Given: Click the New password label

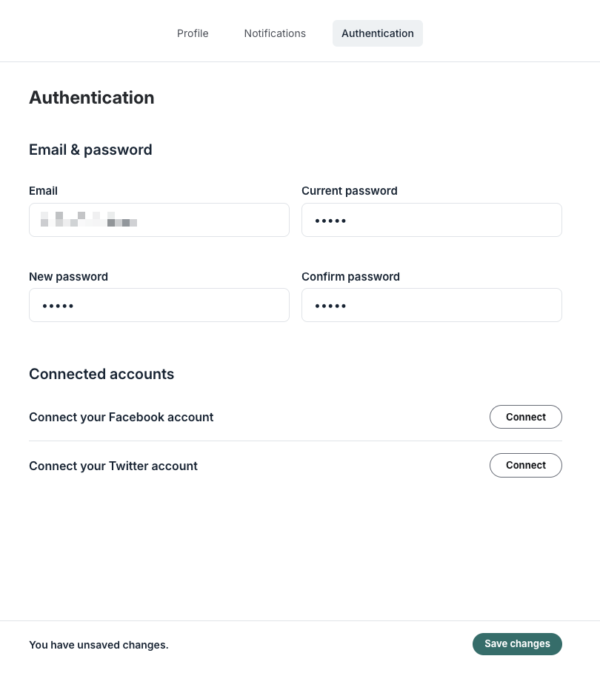Looking at the screenshot, I should (68, 276).
